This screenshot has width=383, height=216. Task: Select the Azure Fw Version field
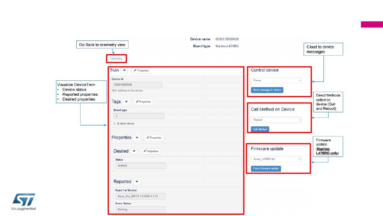pyautogui.click(x=140, y=196)
